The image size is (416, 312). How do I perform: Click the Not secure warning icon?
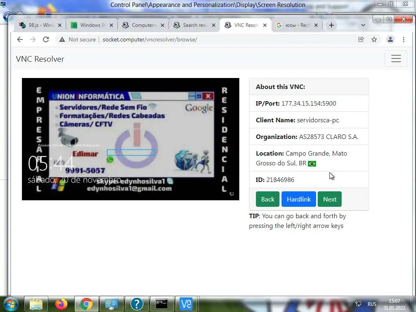click(62, 39)
